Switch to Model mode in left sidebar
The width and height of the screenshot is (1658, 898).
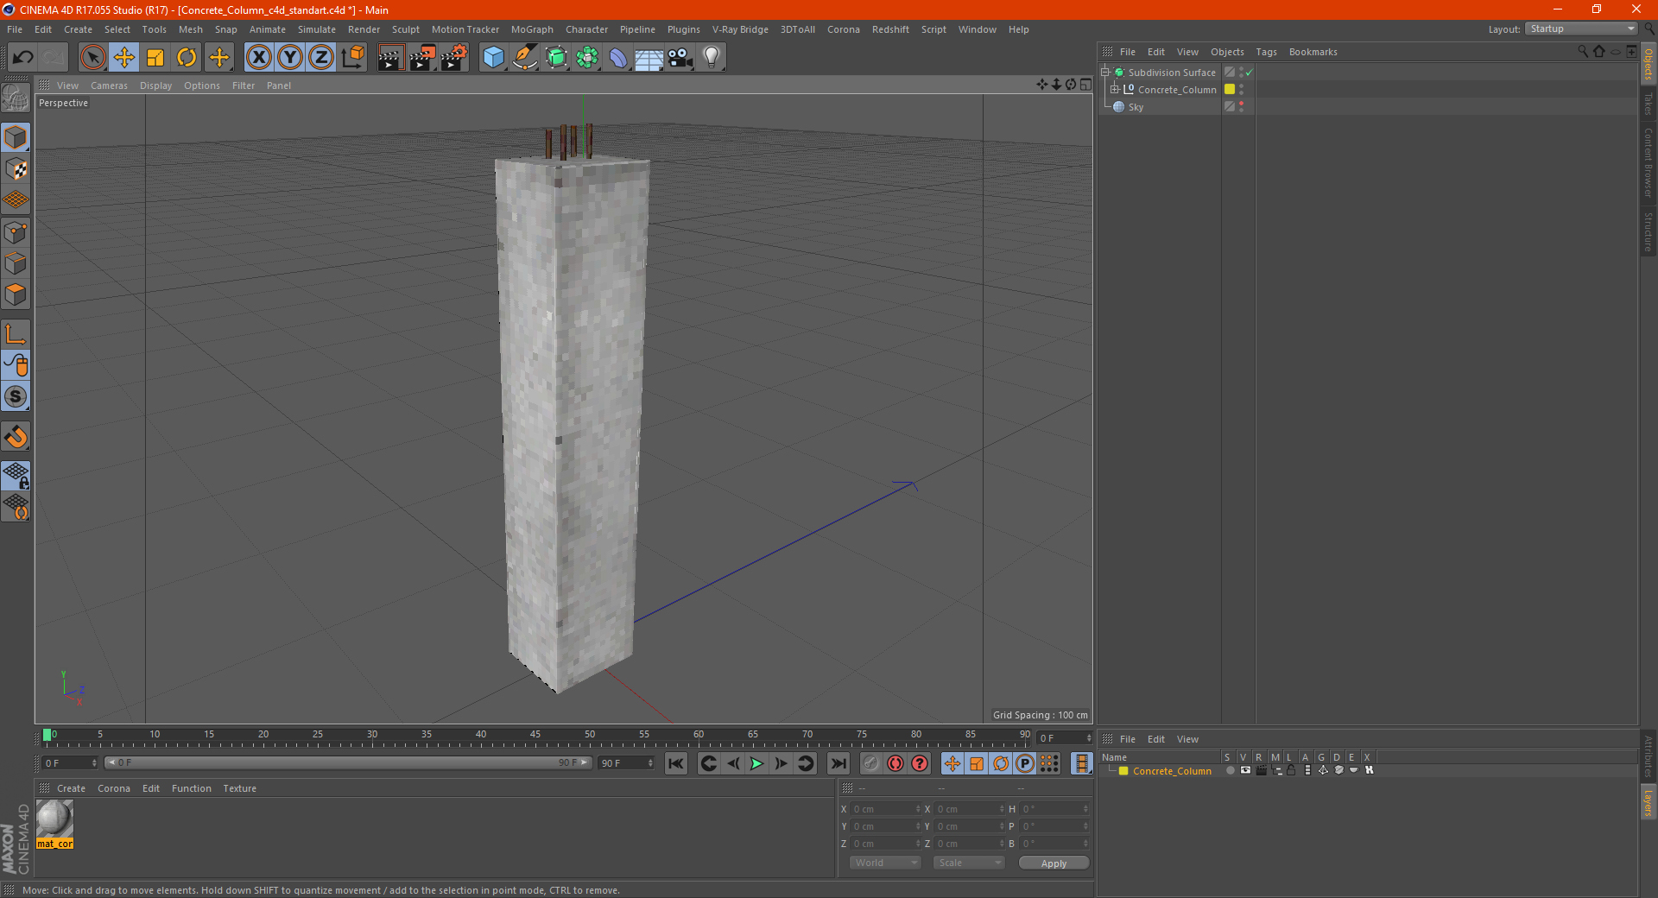pos(16,137)
